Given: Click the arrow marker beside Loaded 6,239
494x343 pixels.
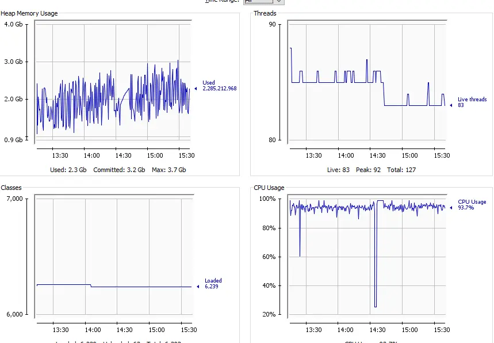Looking at the screenshot, I should (x=198, y=287).
